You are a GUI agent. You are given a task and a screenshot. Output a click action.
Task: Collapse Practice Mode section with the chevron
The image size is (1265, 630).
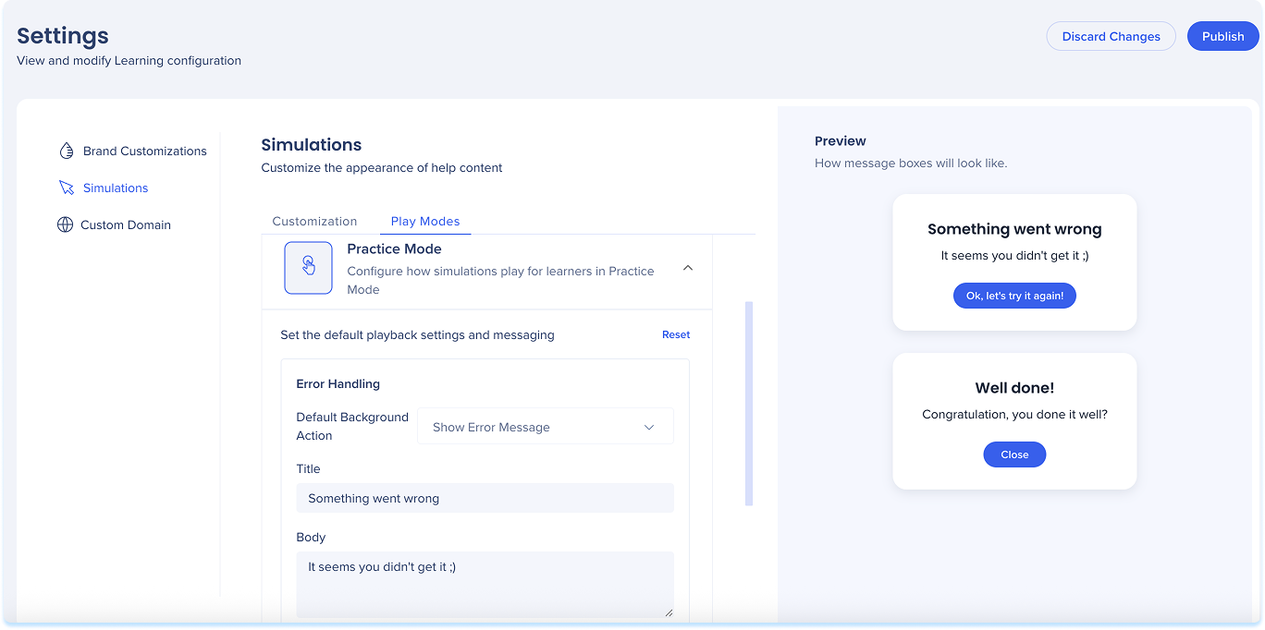[x=687, y=268]
